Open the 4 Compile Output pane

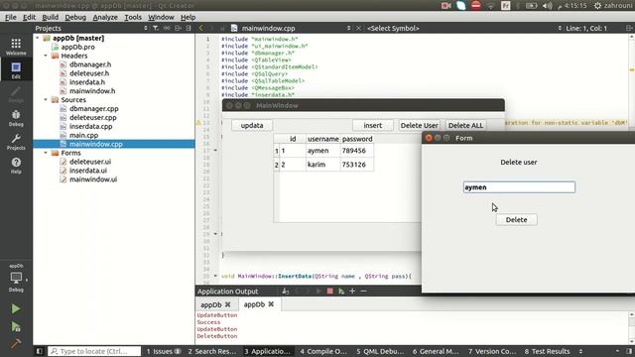pos(323,351)
